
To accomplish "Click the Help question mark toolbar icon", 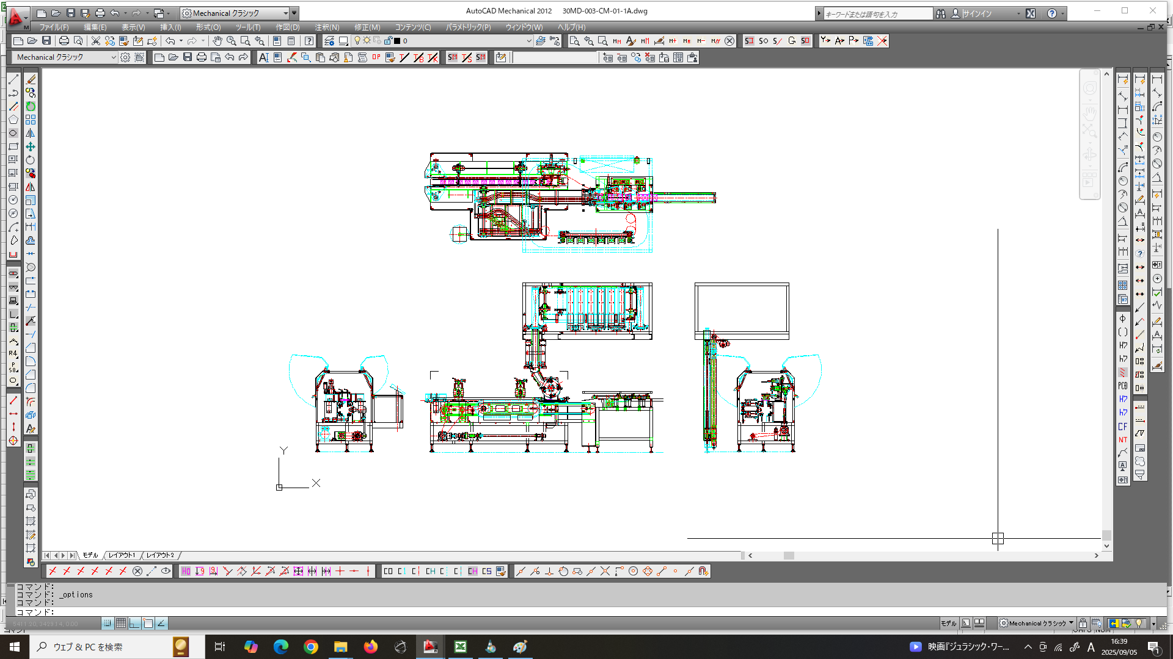I will pos(309,41).
